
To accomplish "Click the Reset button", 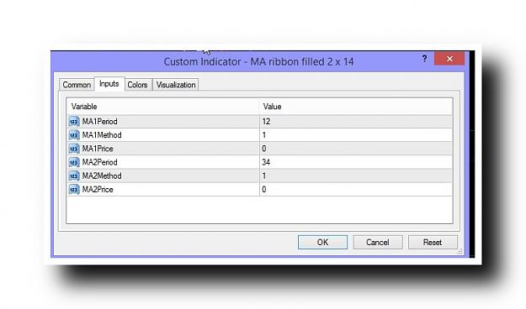I will tap(433, 242).
